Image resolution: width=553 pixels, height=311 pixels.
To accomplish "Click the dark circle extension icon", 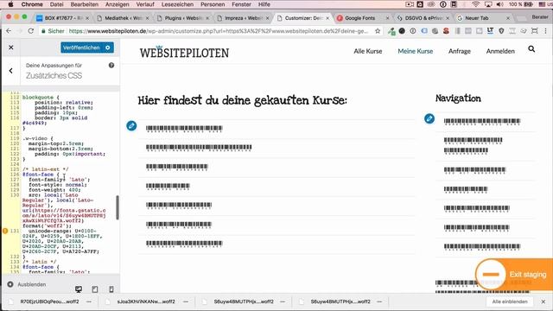I will (x=402, y=31).
